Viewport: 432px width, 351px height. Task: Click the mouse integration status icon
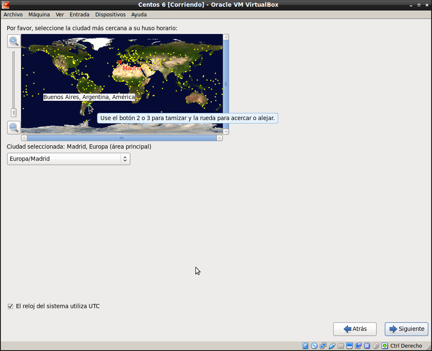(376, 346)
